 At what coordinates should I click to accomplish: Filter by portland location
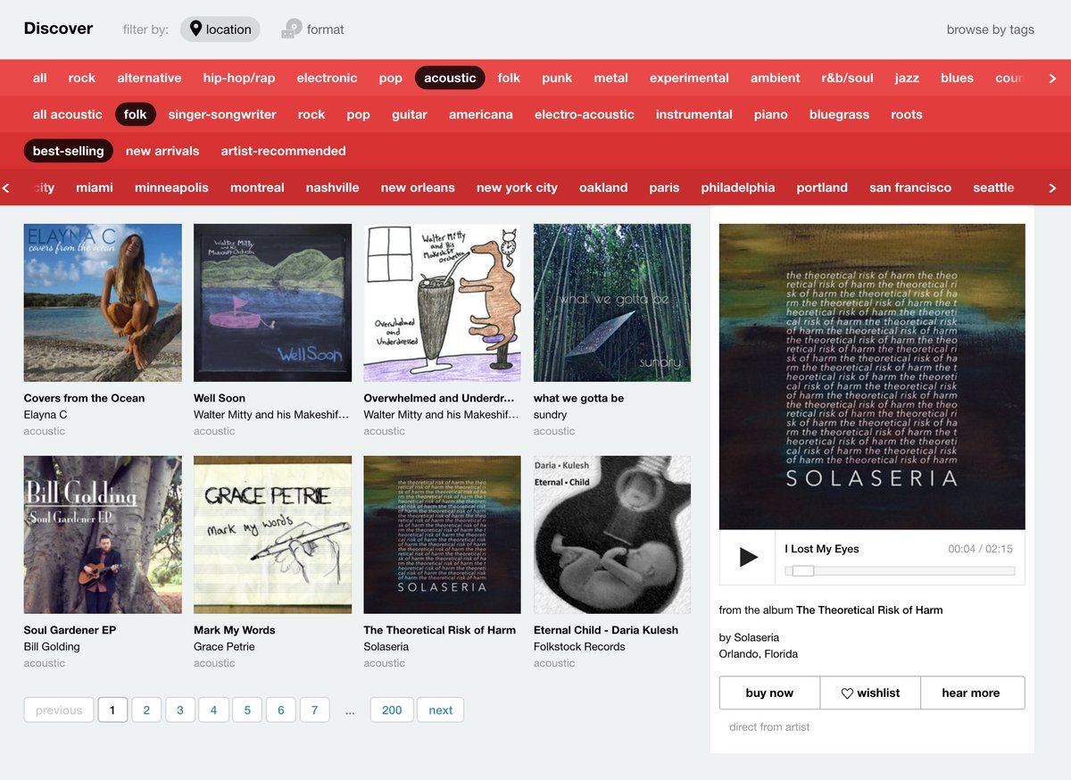click(x=822, y=187)
